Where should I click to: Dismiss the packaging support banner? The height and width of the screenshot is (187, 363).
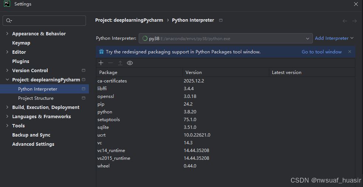pos(350,52)
